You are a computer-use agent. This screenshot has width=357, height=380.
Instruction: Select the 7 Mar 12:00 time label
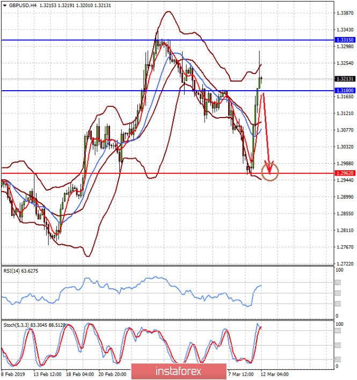[x=241, y=374]
